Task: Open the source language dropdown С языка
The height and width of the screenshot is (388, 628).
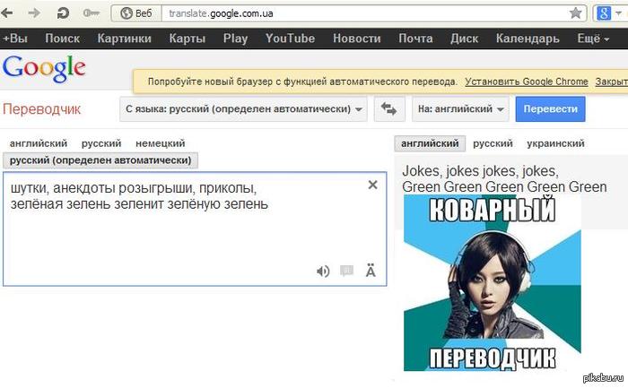Action: [x=243, y=108]
